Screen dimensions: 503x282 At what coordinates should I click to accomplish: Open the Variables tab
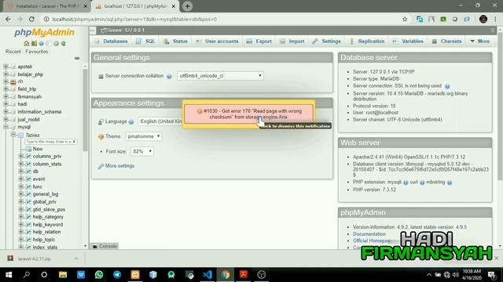(408, 42)
